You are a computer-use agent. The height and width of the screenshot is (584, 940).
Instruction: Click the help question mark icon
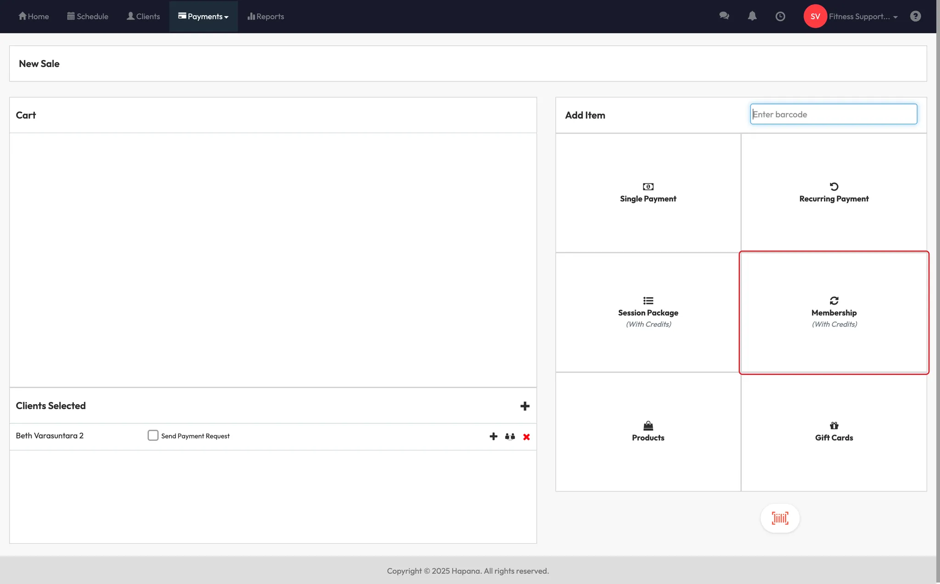(915, 17)
